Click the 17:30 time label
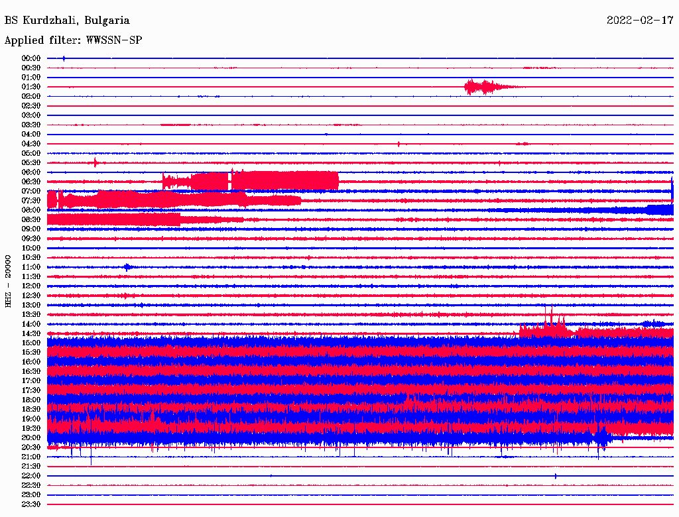Image resolution: width=679 pixels, height=517 pixels. [31, 390]
